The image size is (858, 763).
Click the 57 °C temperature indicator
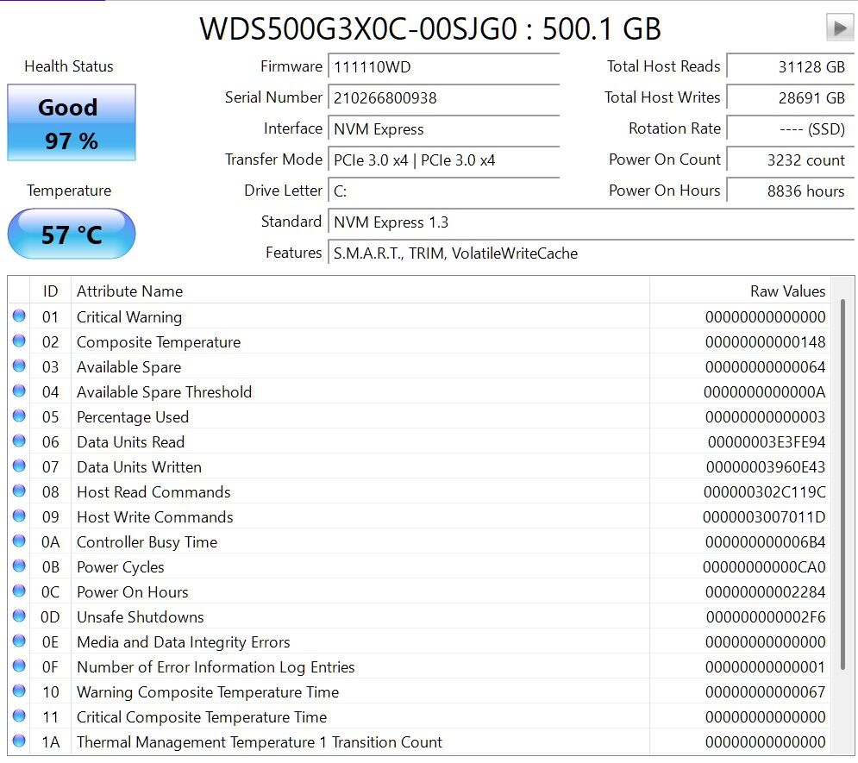click(x=72, y=234)
